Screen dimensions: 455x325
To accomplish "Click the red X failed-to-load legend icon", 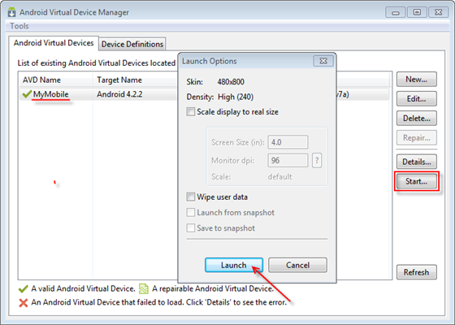I will [x=24, y=303].
